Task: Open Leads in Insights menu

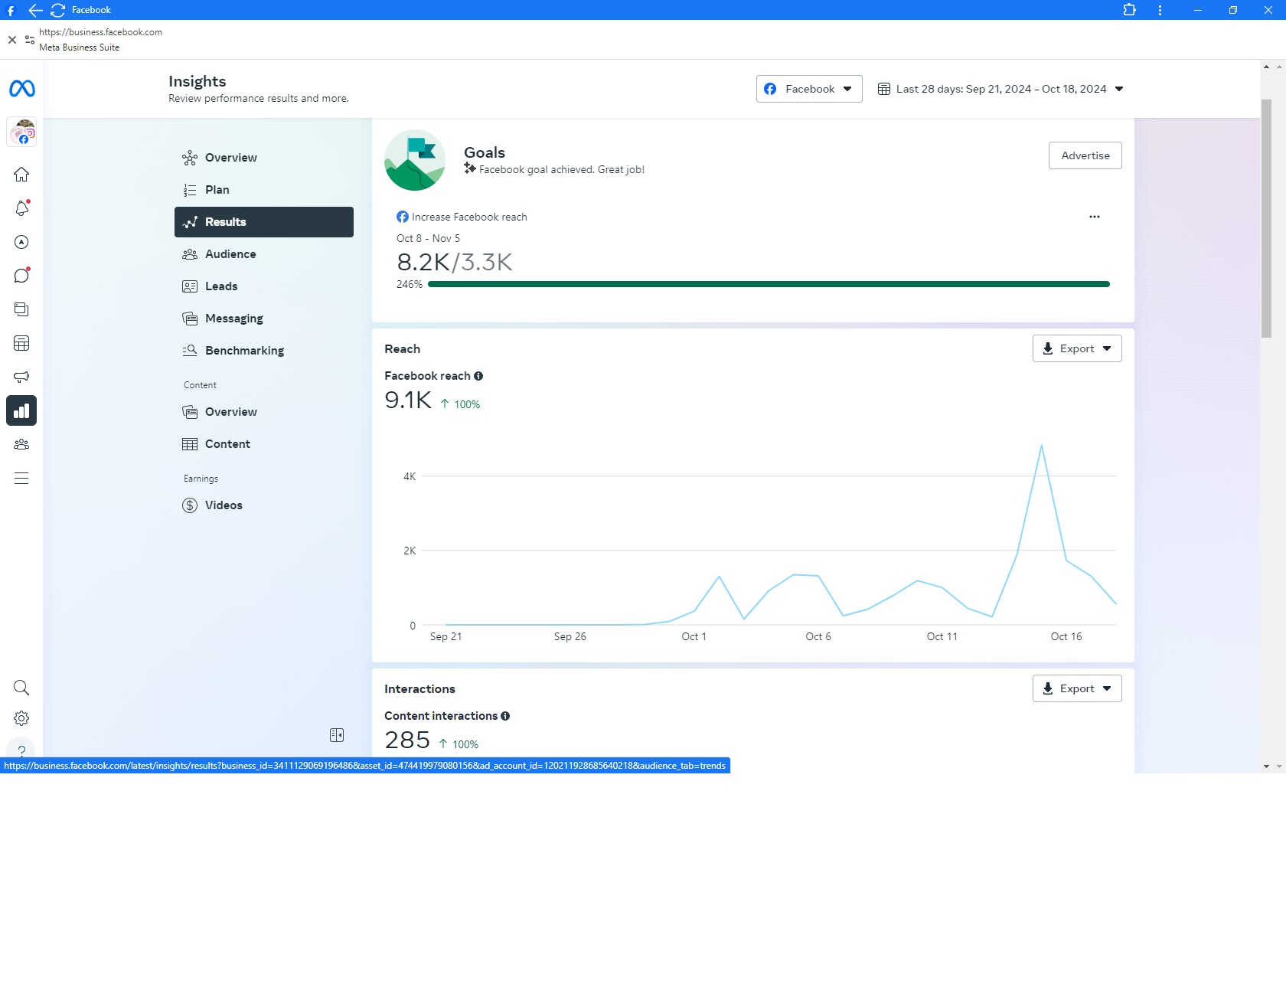Action: 264,286
